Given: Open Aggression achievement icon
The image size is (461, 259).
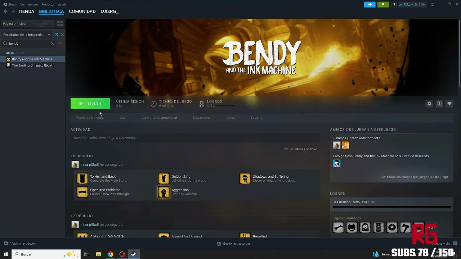Looking at the screenshot, I should 164,192.
